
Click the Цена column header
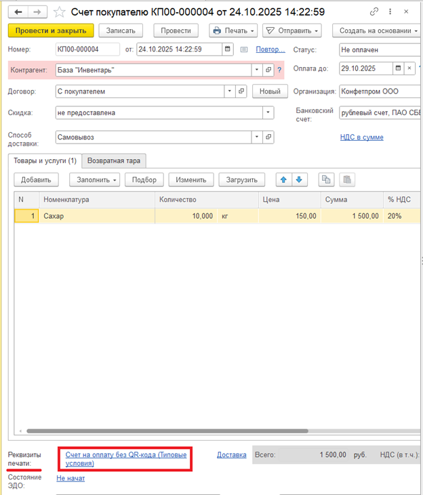pos(290,200)
